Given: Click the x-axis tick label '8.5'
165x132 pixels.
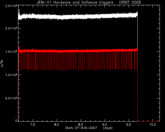Looking at the screenshot, I should [x=81, y=125].
